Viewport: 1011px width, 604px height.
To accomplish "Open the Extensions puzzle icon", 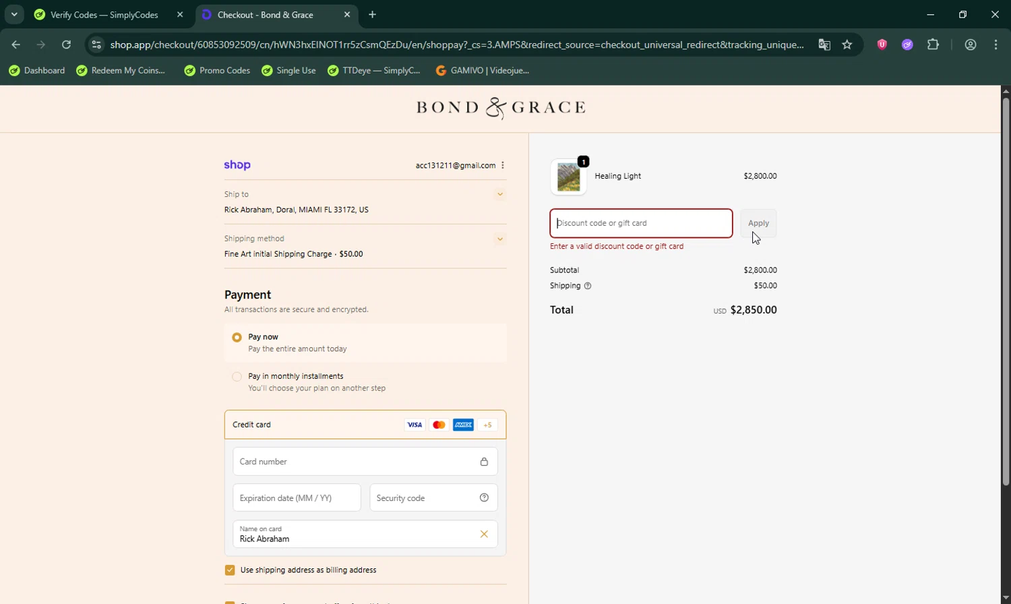I will [x=933, y=44].
